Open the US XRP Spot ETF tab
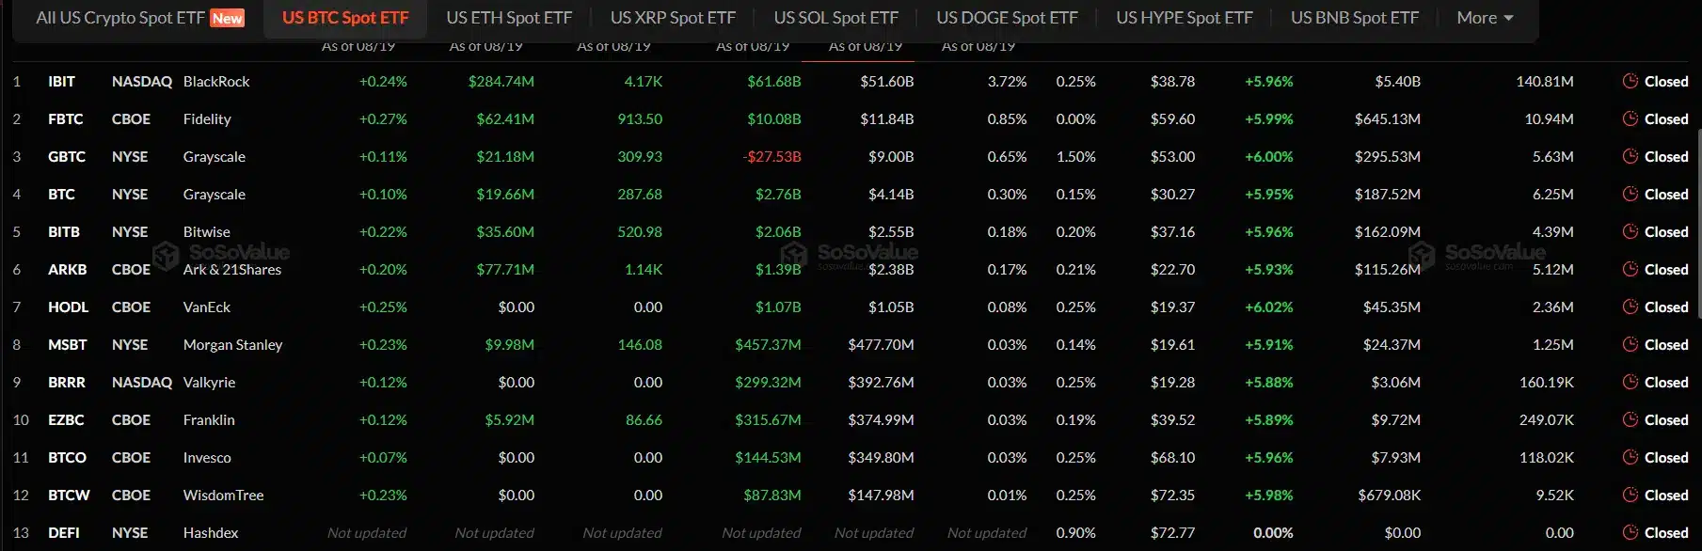 coord(673,18)
